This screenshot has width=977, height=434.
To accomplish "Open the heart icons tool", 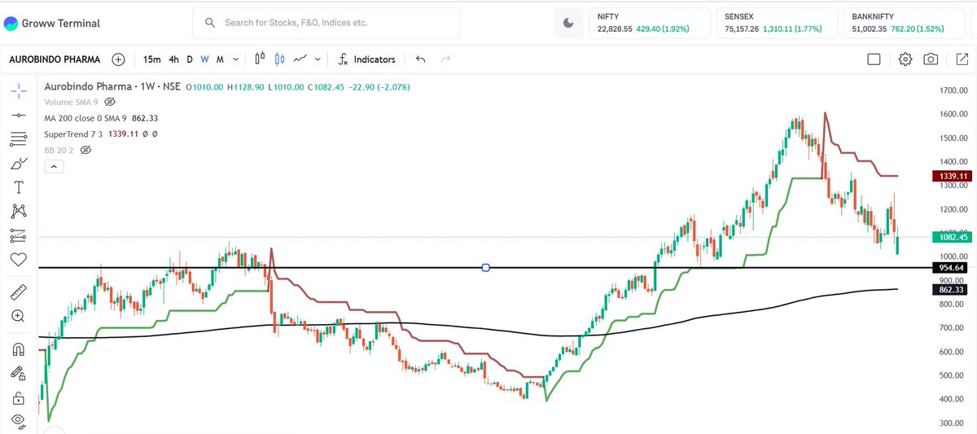I will pyautogui.click(x=19, y=259).
